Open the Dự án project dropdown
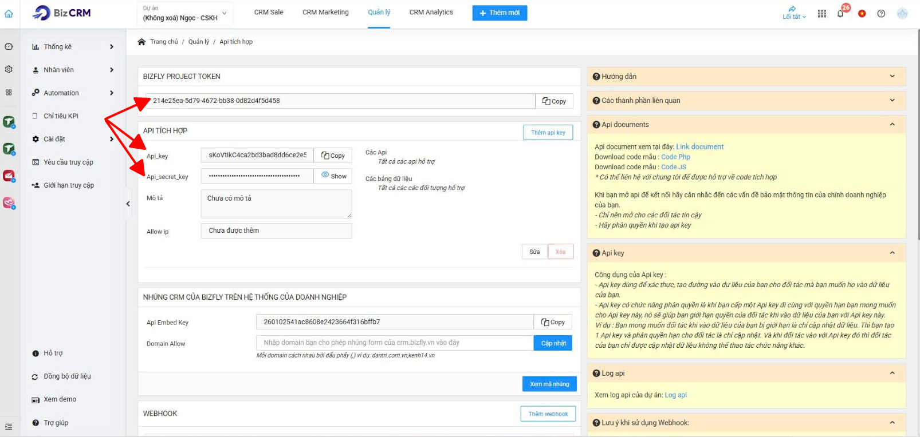The image size is (920, 437). click(184, 13)
